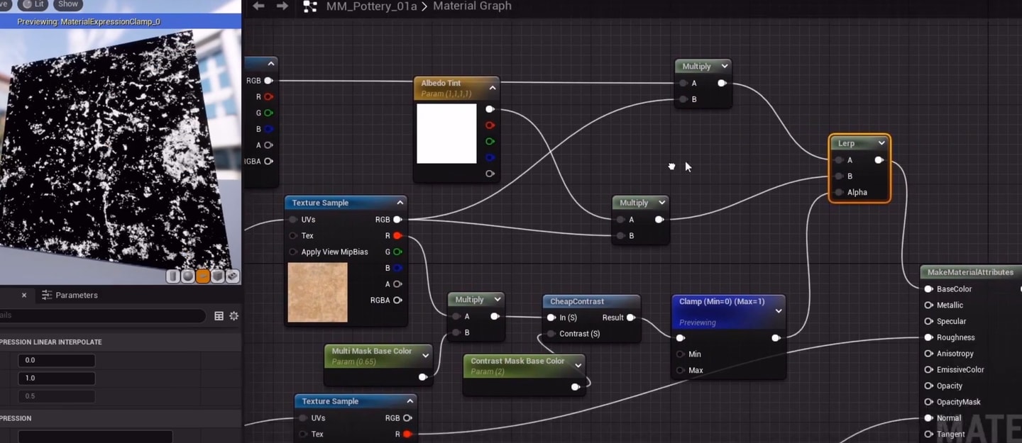The width and height of the screenshot is (1022, 443).
Task: Click the Contrast Mask Base Color output pin
Action: pyautogui.click(x=576, y=387)
